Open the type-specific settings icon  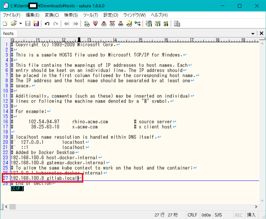point(157,23)
